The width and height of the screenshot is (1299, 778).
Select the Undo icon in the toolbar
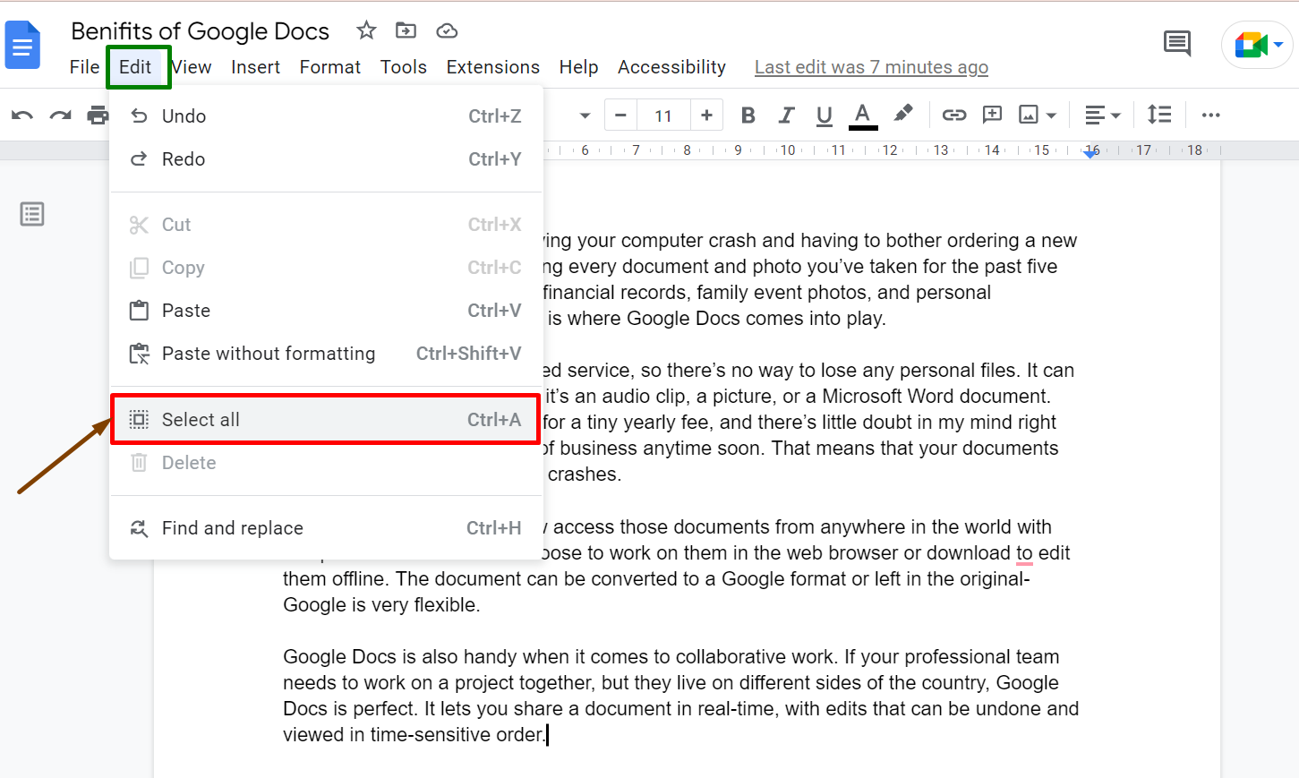pos(22,115)
